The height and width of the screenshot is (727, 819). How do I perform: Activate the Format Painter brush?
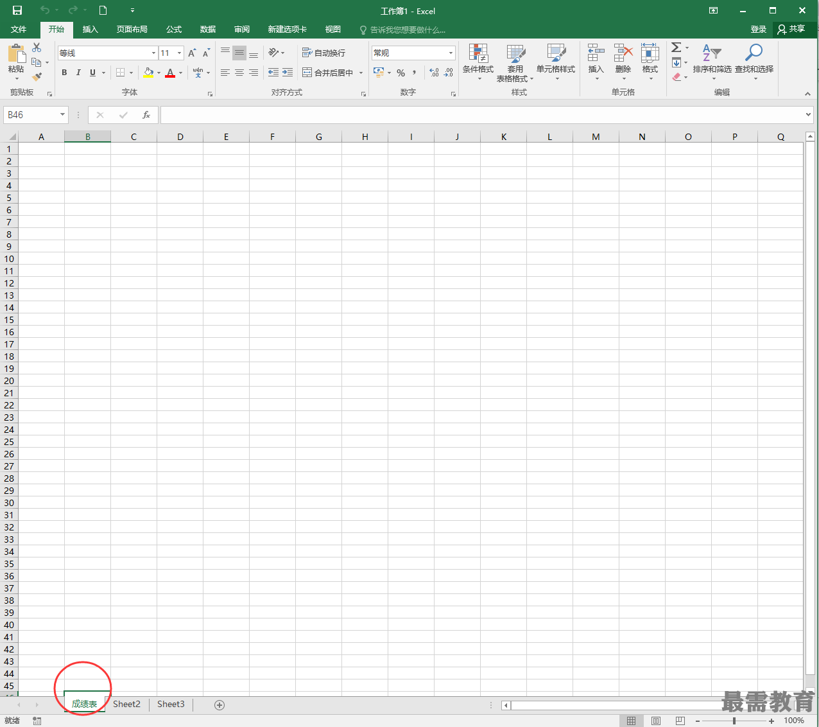(x=37, y=76)
